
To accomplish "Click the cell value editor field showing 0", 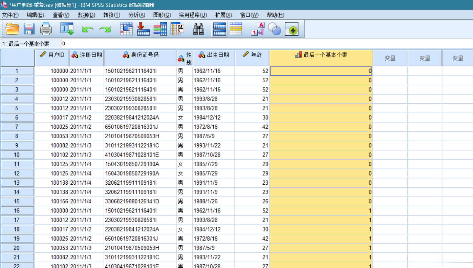I will point(267,44).
